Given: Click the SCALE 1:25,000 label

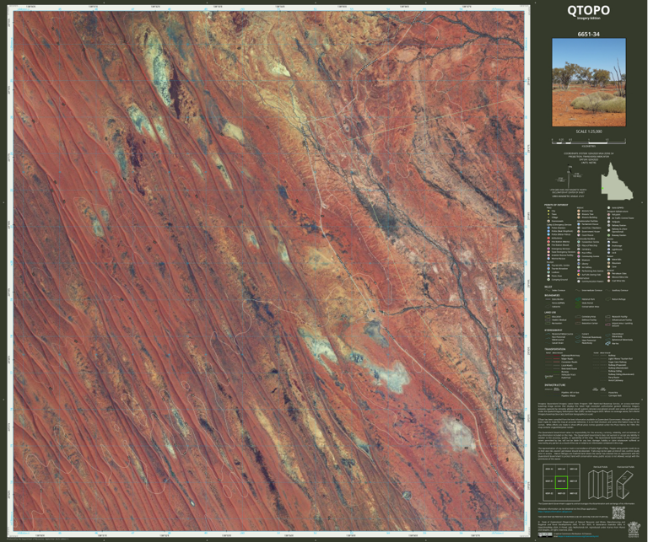Looking at the screenshot, I should click(x=589, y=131).
